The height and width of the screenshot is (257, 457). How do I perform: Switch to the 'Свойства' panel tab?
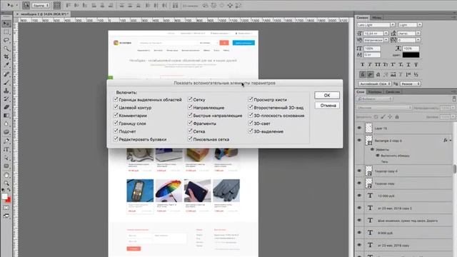click(x=392, y=92)
